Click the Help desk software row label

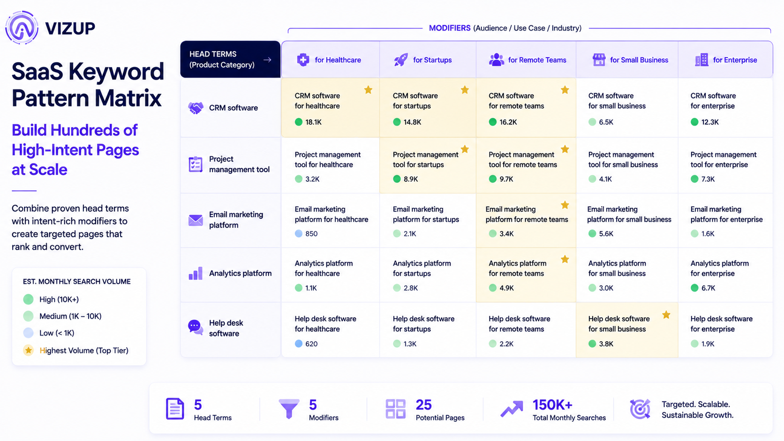[226, 328]
